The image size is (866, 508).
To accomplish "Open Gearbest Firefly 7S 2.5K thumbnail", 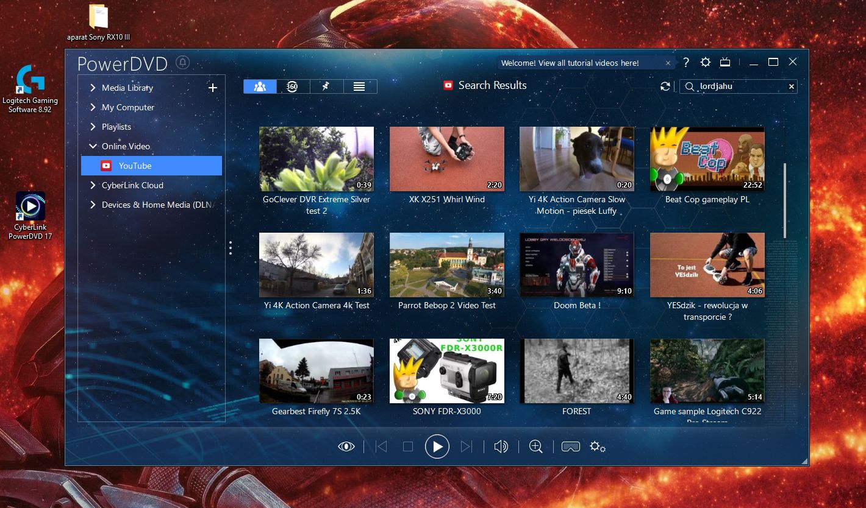I will (x=317, y=371).
